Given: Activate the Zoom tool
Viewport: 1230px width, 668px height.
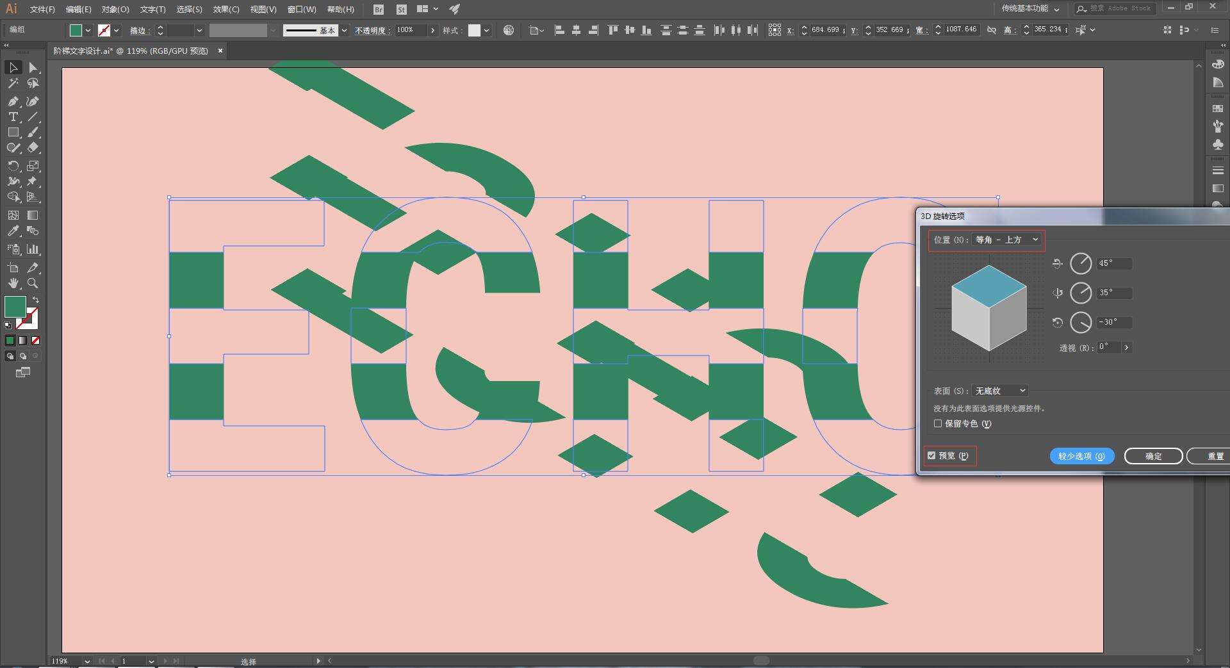Looking at the screenshot, I should 33,283.
